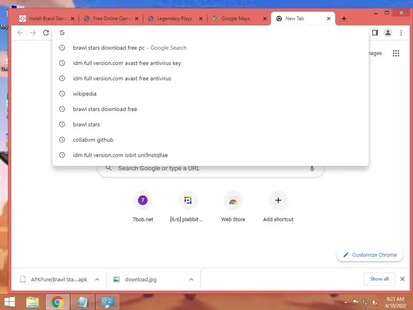The height and width of the screenshot is (310, 413).
Task: Reload the current page
Action: click(46, 33)
